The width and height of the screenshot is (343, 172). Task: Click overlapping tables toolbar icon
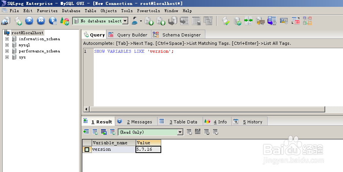coord(208,21)
